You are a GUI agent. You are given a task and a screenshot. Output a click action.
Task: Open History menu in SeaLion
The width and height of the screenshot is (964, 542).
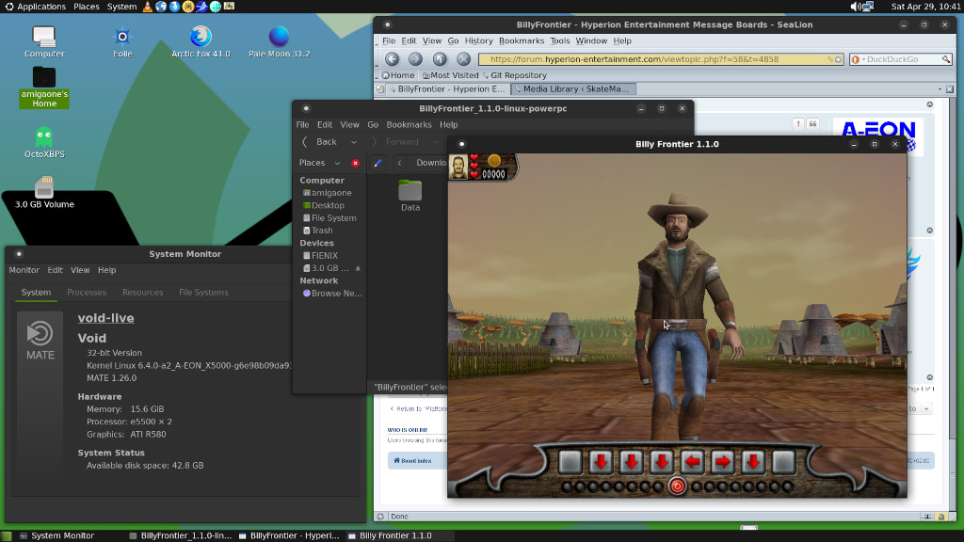[x=478, y=40]
